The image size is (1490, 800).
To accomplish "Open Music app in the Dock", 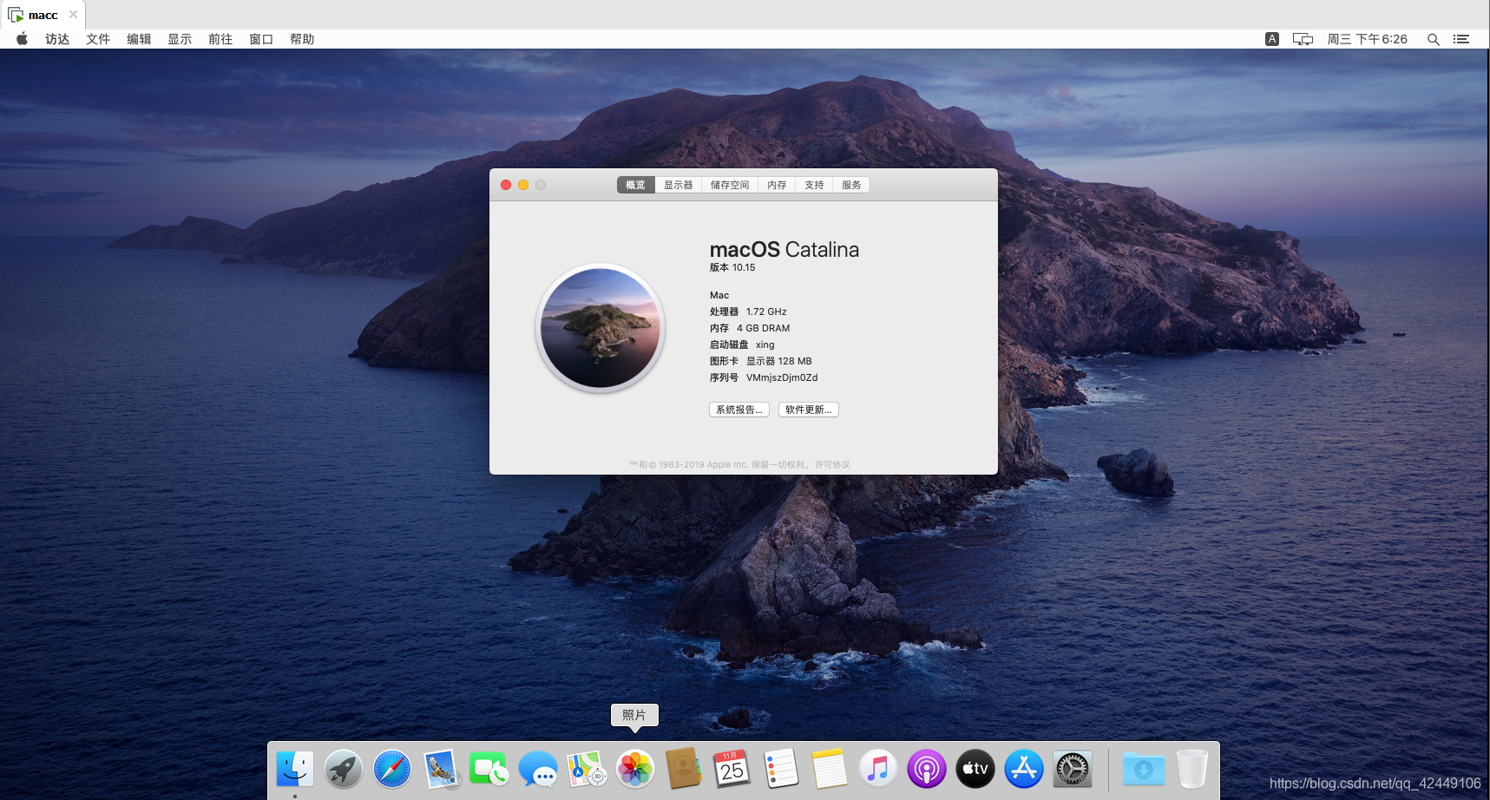I will 878,769.
